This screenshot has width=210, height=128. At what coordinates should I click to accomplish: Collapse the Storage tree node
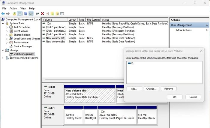coord(3,50)
